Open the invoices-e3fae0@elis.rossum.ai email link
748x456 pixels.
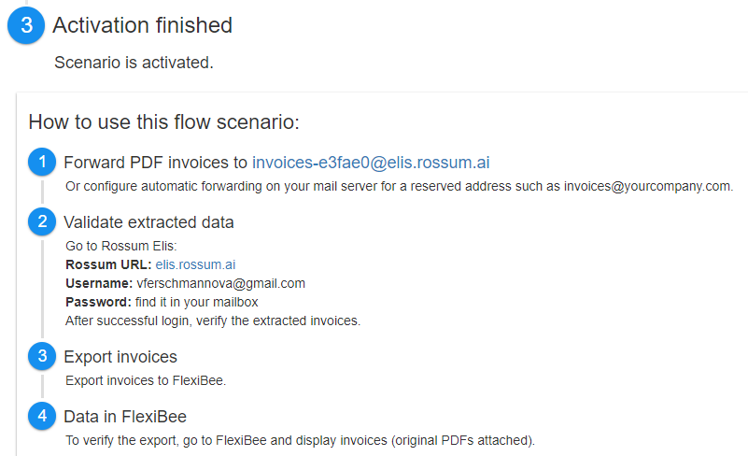coord(371,163)
